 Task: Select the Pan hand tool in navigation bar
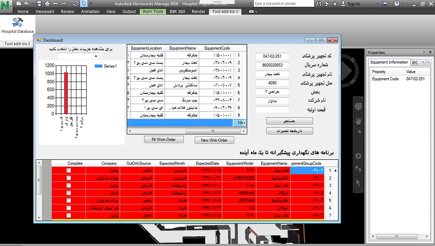tap(358, 121)
